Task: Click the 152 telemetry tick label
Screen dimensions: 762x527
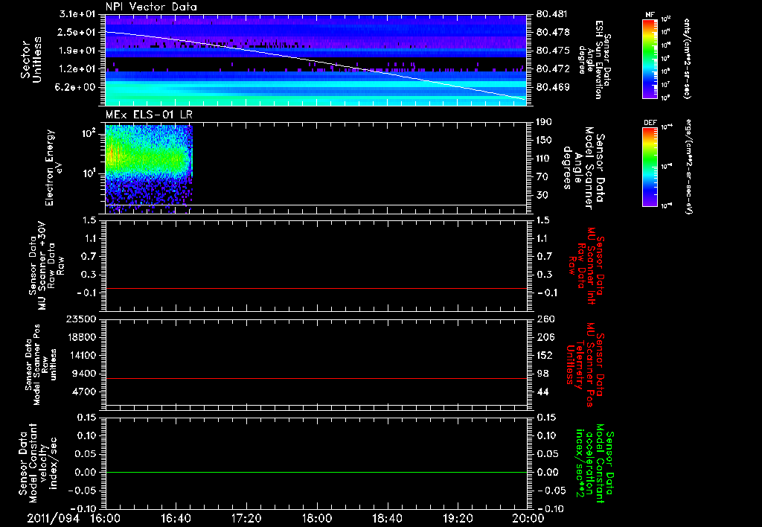Action: click(x=545, y=355)
